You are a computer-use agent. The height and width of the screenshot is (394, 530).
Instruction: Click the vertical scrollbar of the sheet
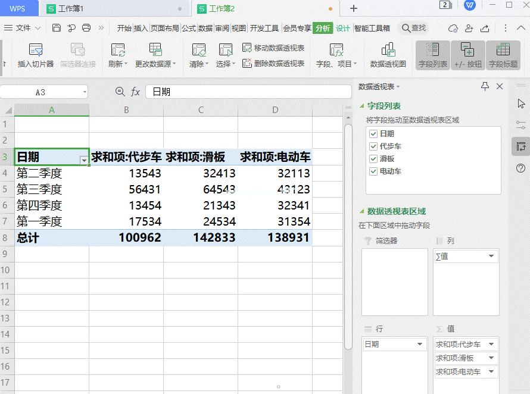pyautogui.click(x=348, y=238)
